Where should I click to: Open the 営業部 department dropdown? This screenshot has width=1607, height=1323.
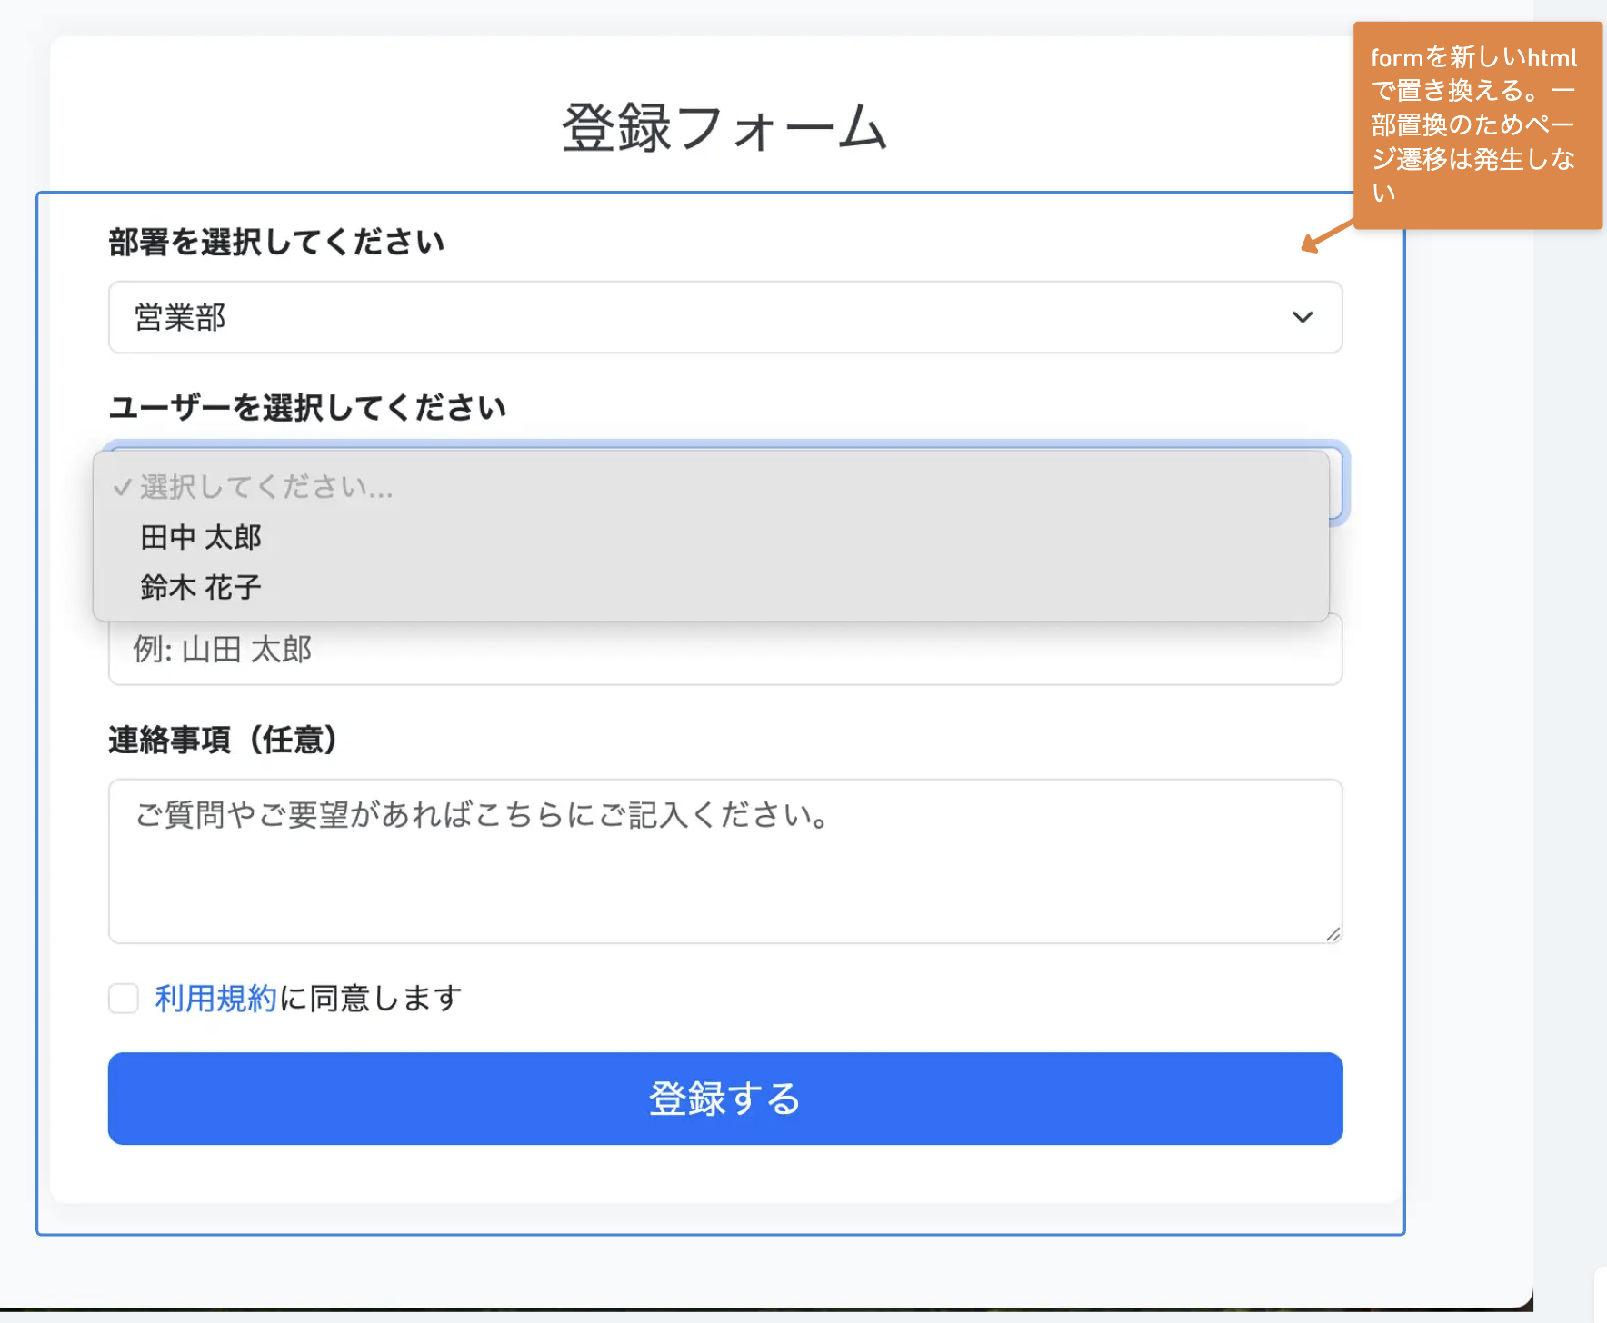pyautogui.click(x=724, y=317)
